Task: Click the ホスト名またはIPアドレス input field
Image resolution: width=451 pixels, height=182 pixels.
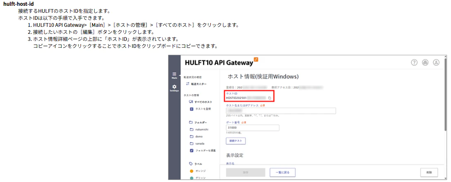Action: pyautogui.click(x=281, y=111)
